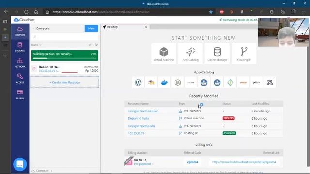Click Create New Resource
The height and width of the screenshot is (174, 310).
[64, 82]
